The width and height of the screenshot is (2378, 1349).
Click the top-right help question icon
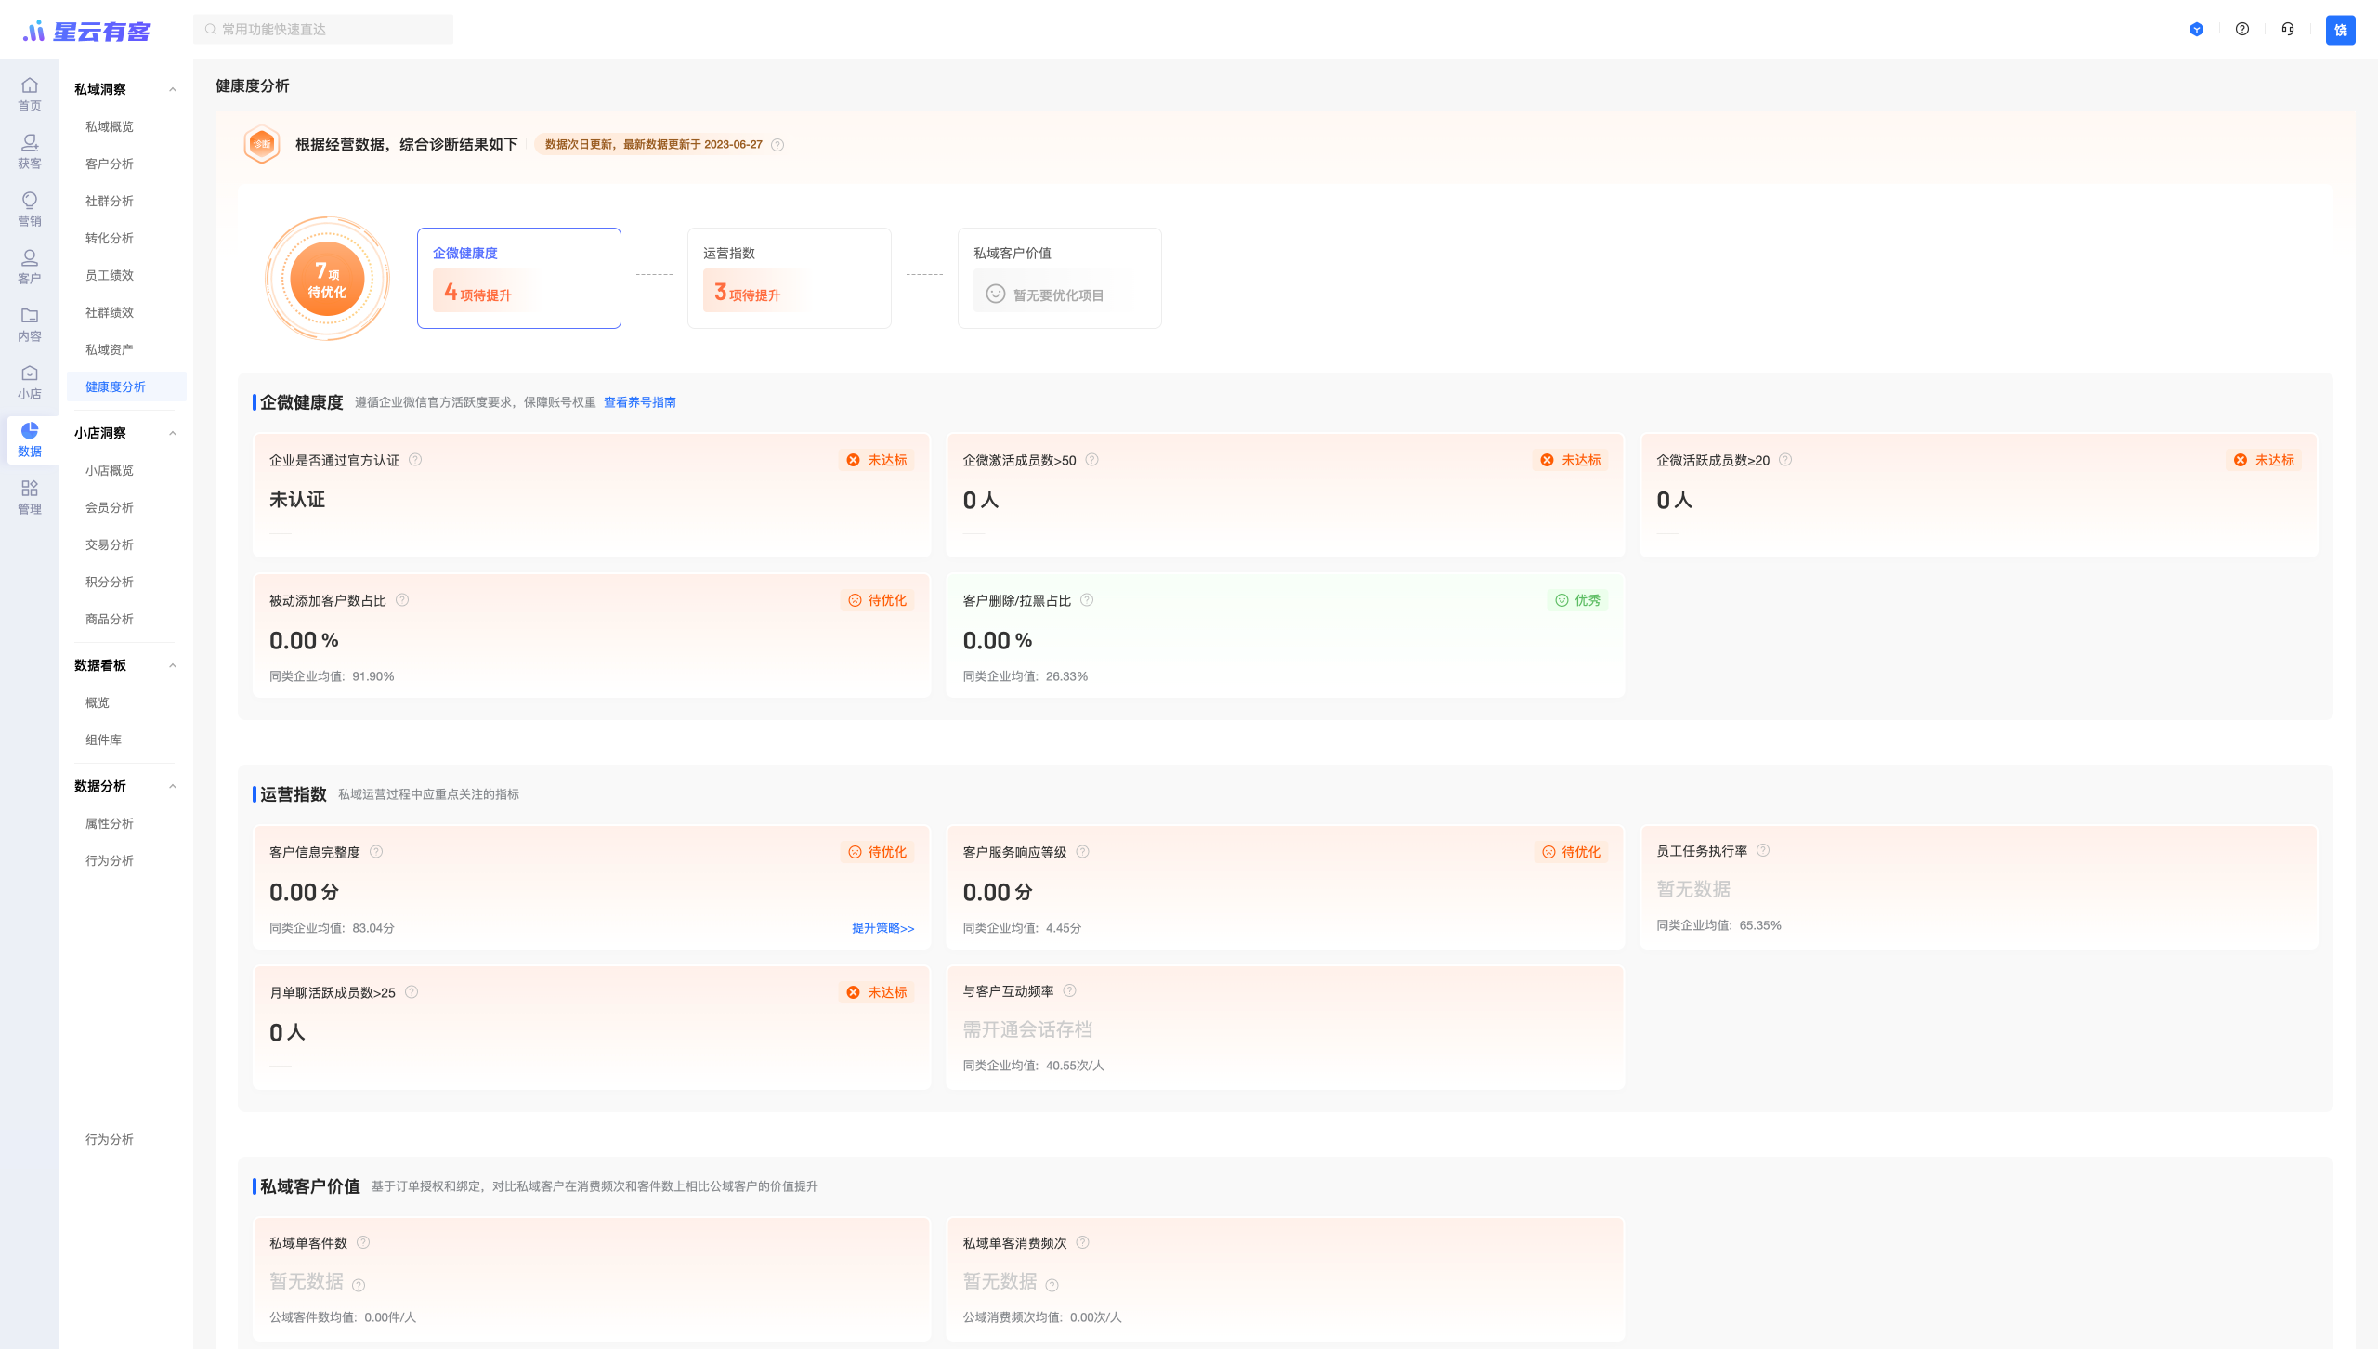click(x=2242, y=29)
